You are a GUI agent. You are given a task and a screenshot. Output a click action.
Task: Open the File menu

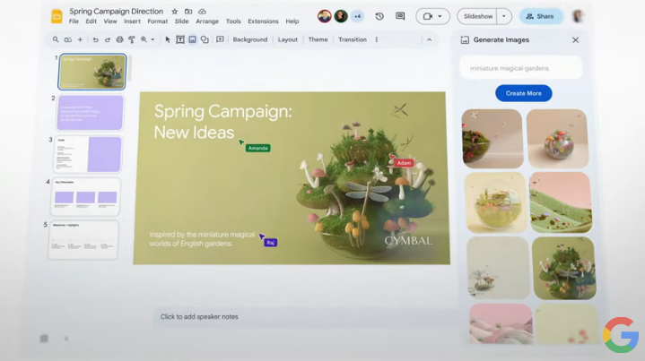(x=74, y=21)
